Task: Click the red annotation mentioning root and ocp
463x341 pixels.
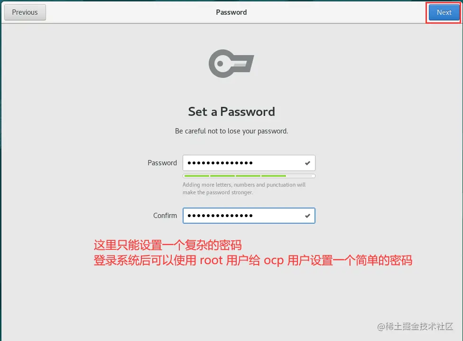Action: click(253, 260)
